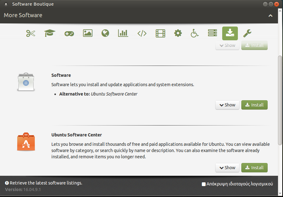Open the Servers category icon
This screenshot has height=197, width=283.
212,33
